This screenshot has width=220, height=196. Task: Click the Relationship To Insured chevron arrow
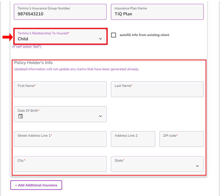(101, 38)
